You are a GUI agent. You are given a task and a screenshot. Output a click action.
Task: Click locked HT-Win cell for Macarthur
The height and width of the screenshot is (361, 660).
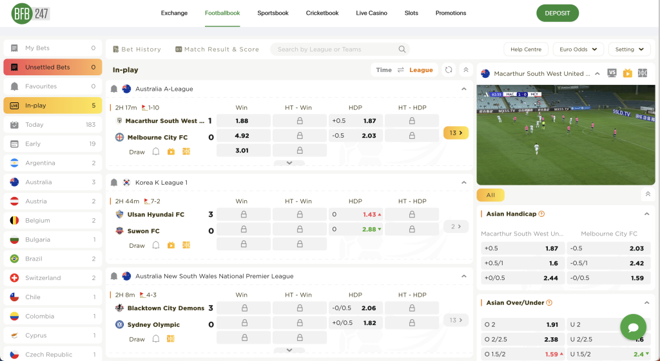[300, 121]
